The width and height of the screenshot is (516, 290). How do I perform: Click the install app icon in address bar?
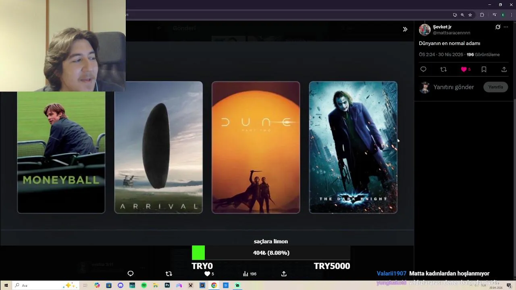[x=455, y=15]
